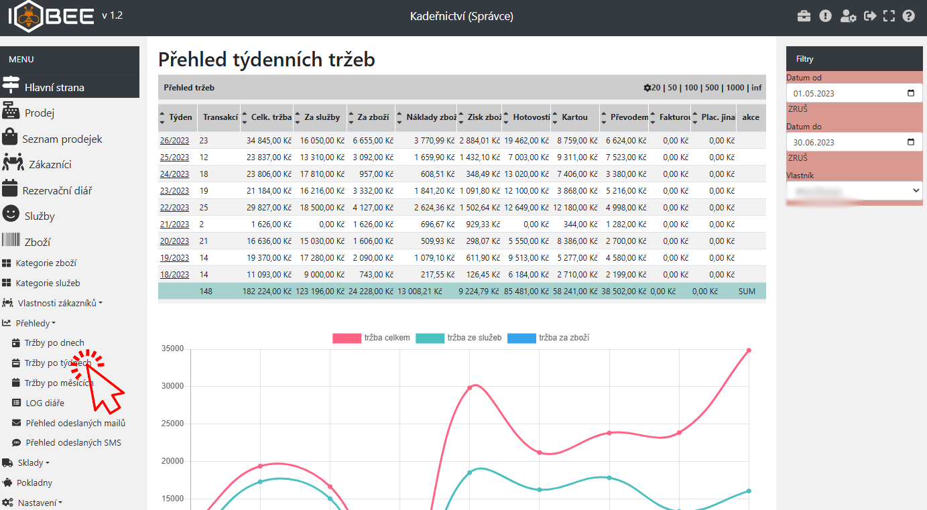The height and width of the screenshot is (510, 927).
Task: Click the calendar icon beside Rezervační diář
Action: click(10, 190)
